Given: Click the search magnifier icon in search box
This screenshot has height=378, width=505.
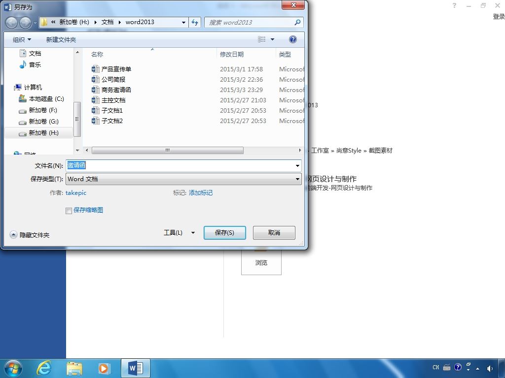Looking at the screenshot, I should point(297,22).
